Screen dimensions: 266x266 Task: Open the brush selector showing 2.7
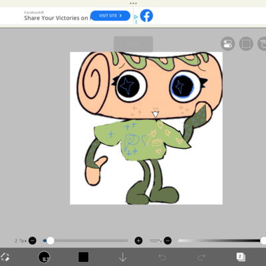[x=44, y=257]
